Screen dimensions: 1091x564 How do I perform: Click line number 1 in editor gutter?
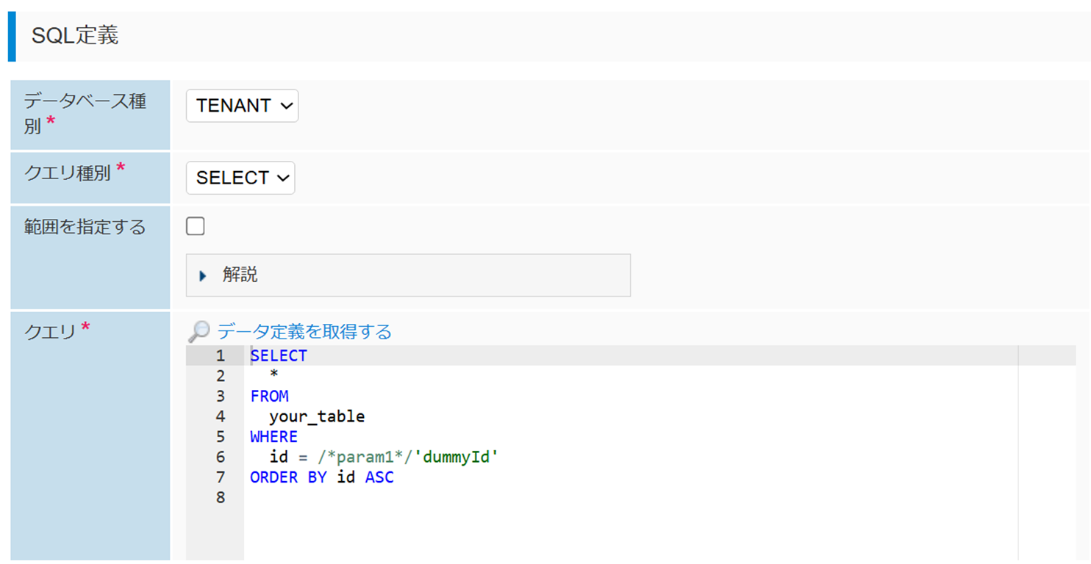coord(220,356)
